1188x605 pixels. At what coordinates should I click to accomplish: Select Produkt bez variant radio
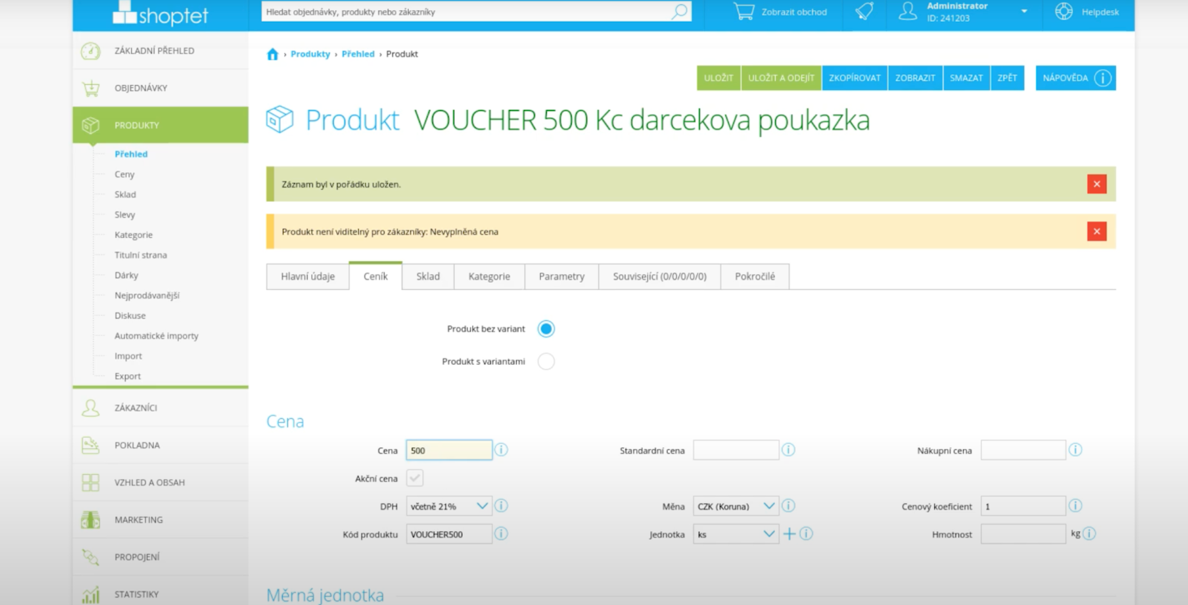(546, 329)
